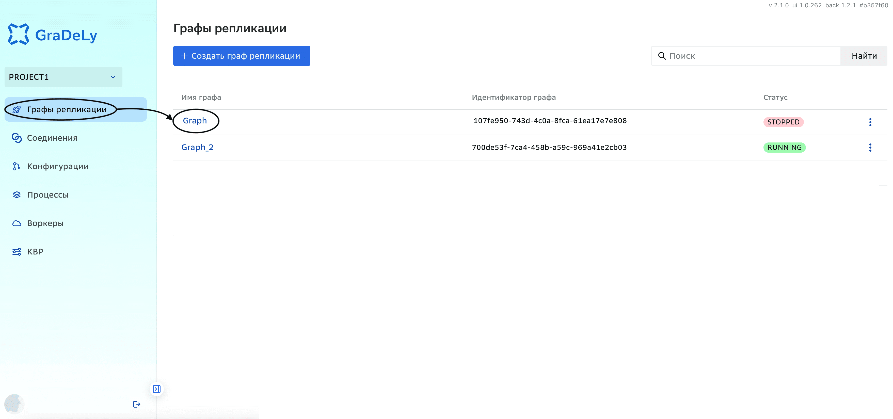The height and width of the screenshot is (419, 893).
Task: Click the Конфигурации branch icon
Action: click(16, 166)
